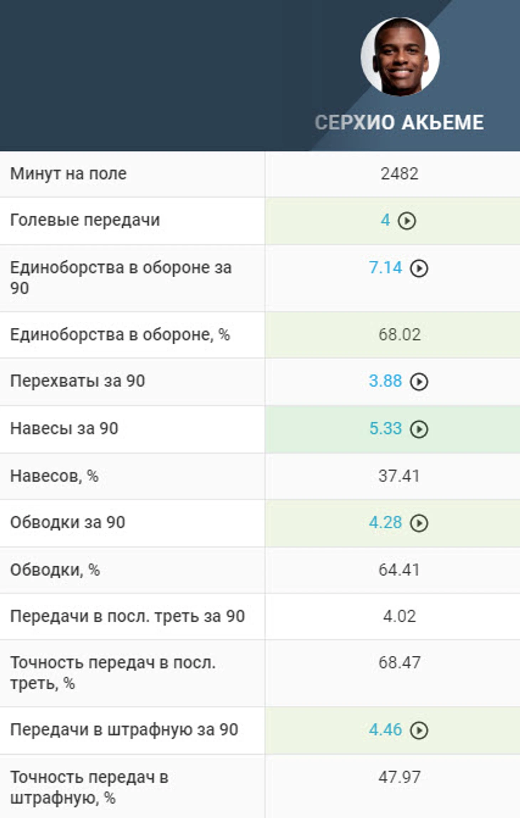Play video for Передачи в штрафную за 90
Image resolution: width=520 pixels, height=818 pixels.
point(419,731)
